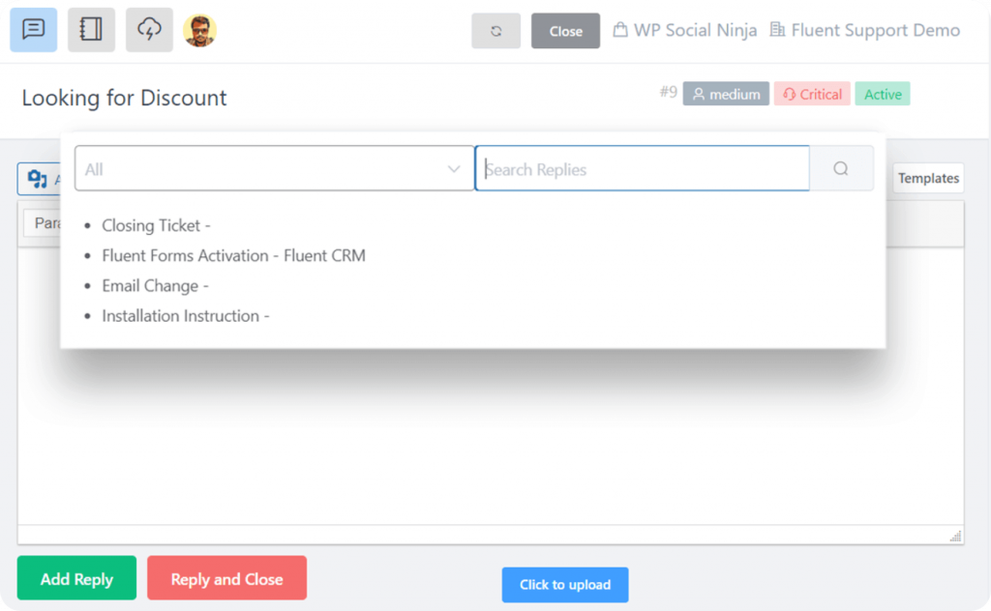Open WP Social Ninja product link

pos(685,30)
